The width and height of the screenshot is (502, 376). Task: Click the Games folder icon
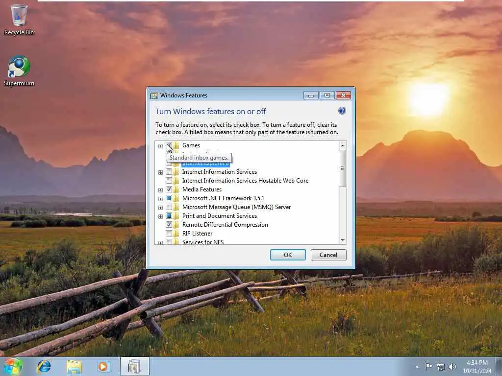click(176, 145)
